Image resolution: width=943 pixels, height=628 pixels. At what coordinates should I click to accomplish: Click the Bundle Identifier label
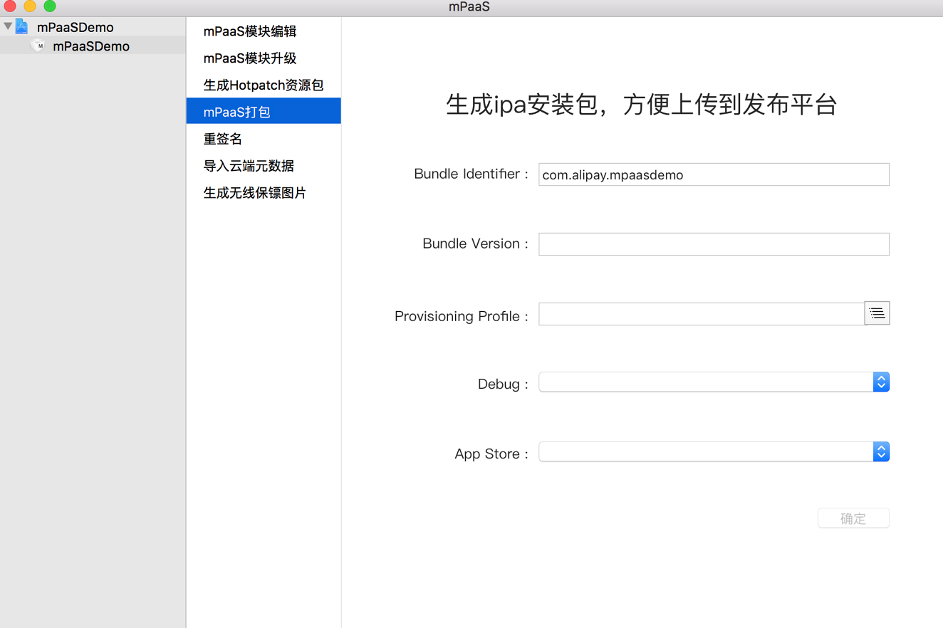click(471, 174)
